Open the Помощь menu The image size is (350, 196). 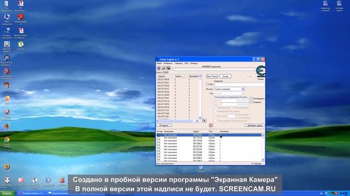tap(194, 63)
